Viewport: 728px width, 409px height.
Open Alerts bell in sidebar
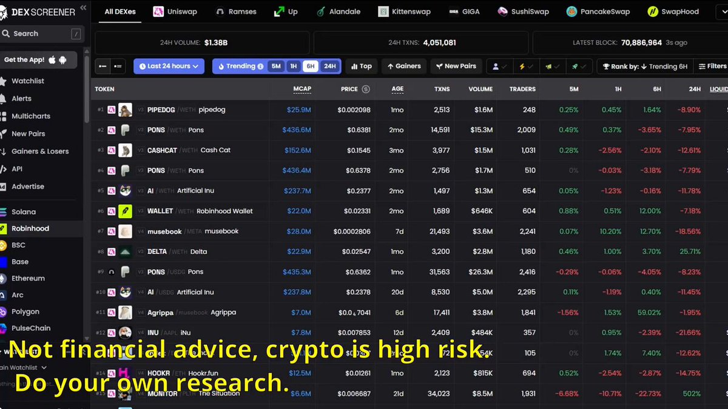pyautogui.click(x=3, y=98)
